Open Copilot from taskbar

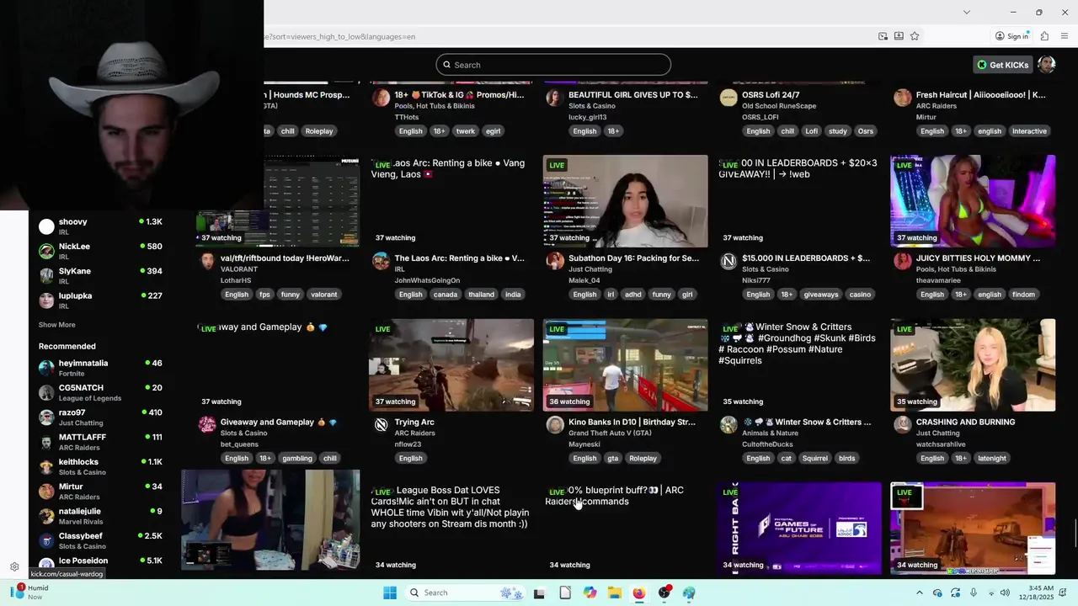coord(590,593)
